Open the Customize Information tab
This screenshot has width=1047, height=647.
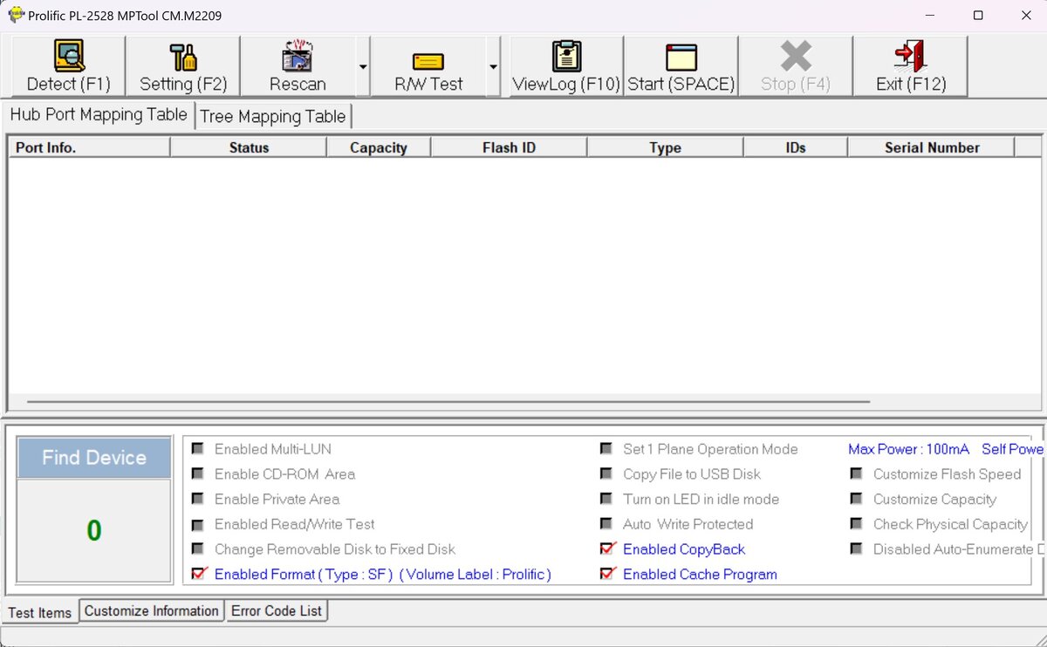tap(152, 610)
